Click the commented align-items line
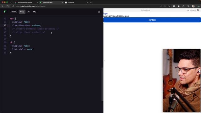Viewport: 201px width, 113px height. [29, 32]
